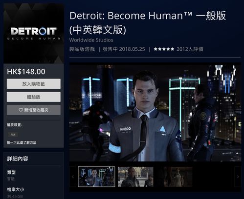Add game to favorites via 新增至收藏夾
This screenshot has width=244, height=199.
(34, 110)
